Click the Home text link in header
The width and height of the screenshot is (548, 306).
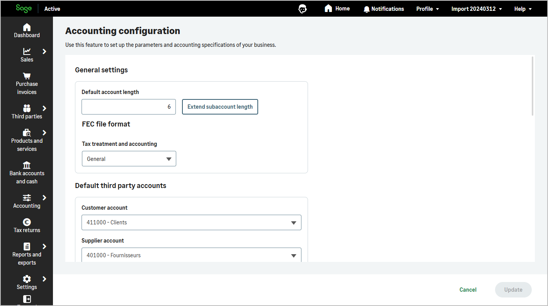tap(342, 9)
